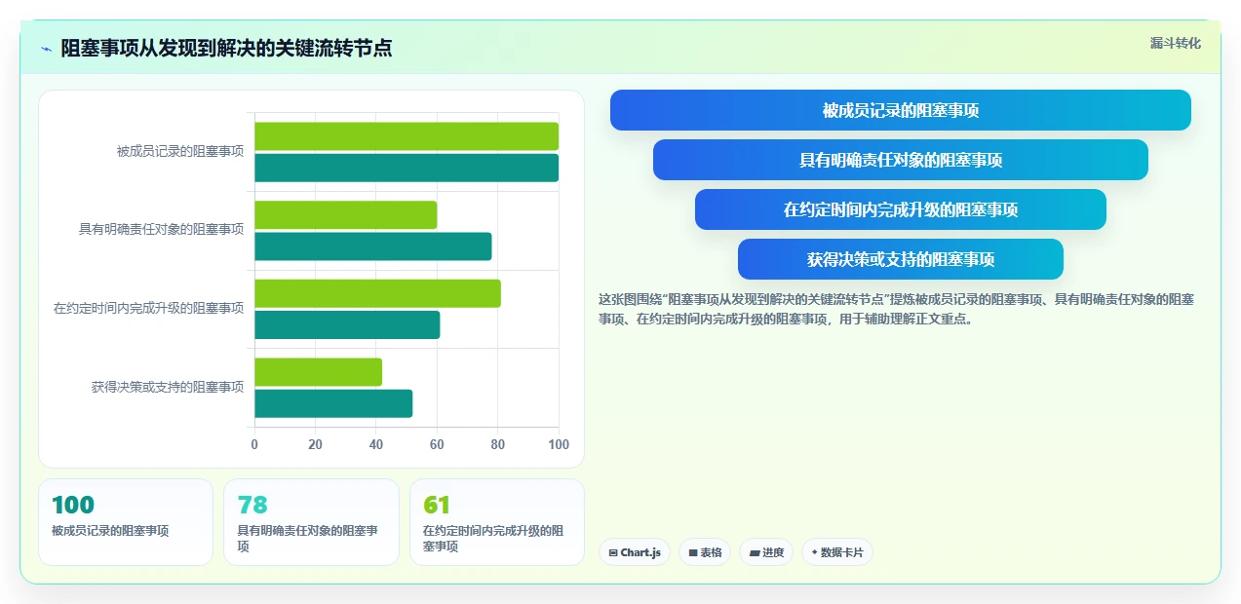
Task: Click chart axis label 在约定时间内完成升级的阻塞事项
Action: click(148, 308)
